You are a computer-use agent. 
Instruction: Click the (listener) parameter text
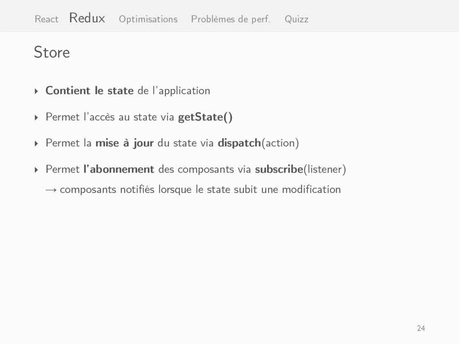(325, 169)
